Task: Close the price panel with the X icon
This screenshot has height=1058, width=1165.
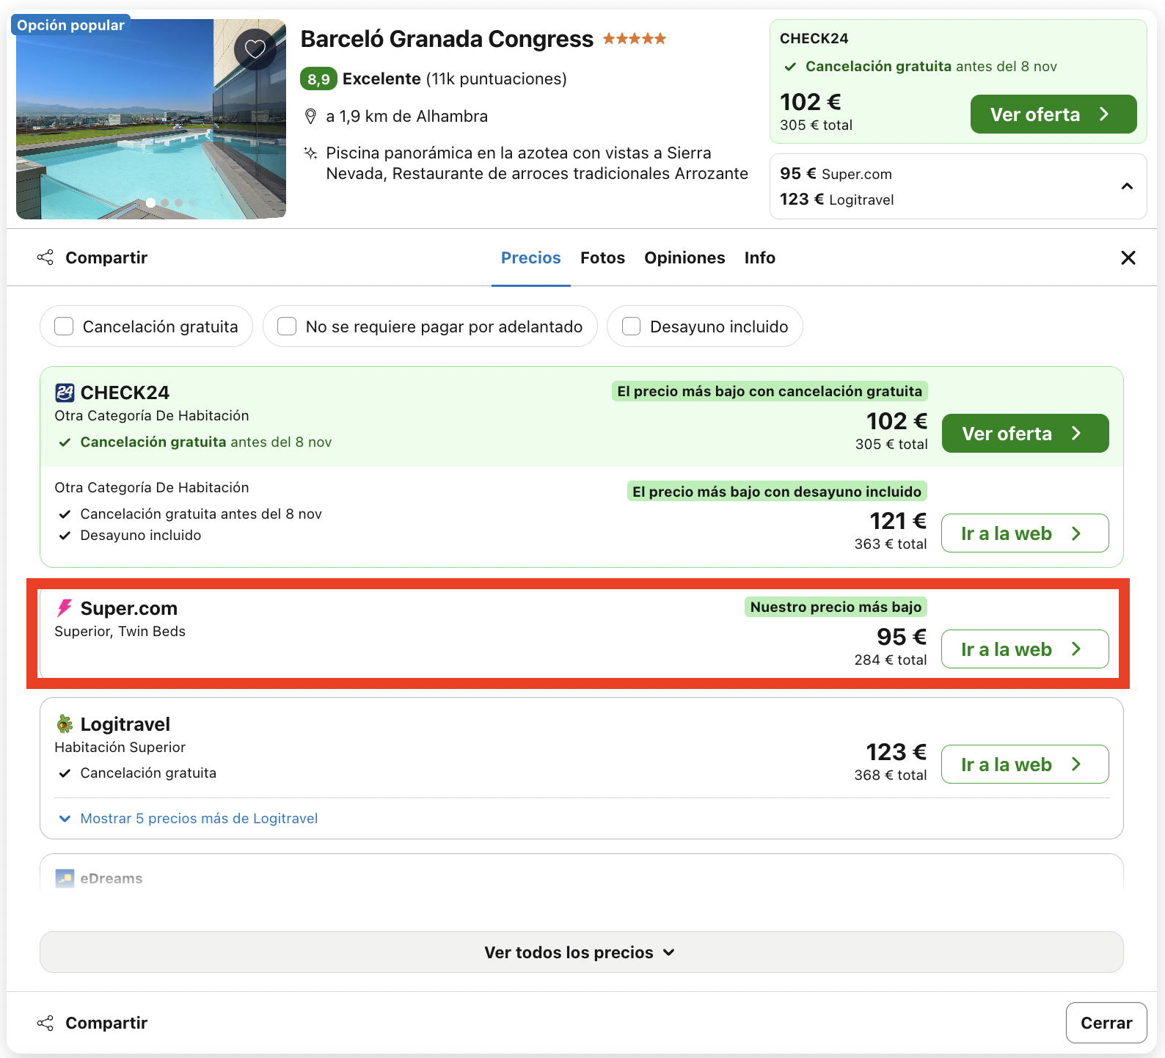Action: [x=1128, y=258]
